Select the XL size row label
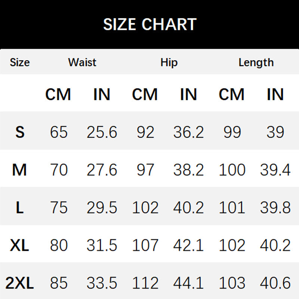 [x=20, y=246]
